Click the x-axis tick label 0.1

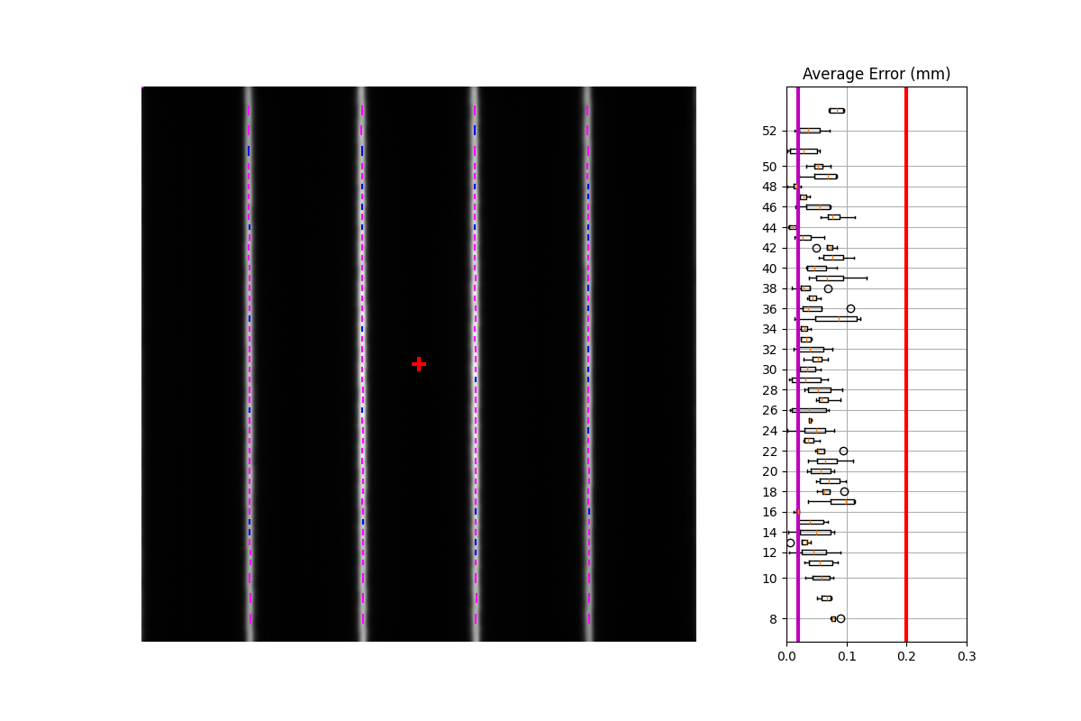click(846, 657)
